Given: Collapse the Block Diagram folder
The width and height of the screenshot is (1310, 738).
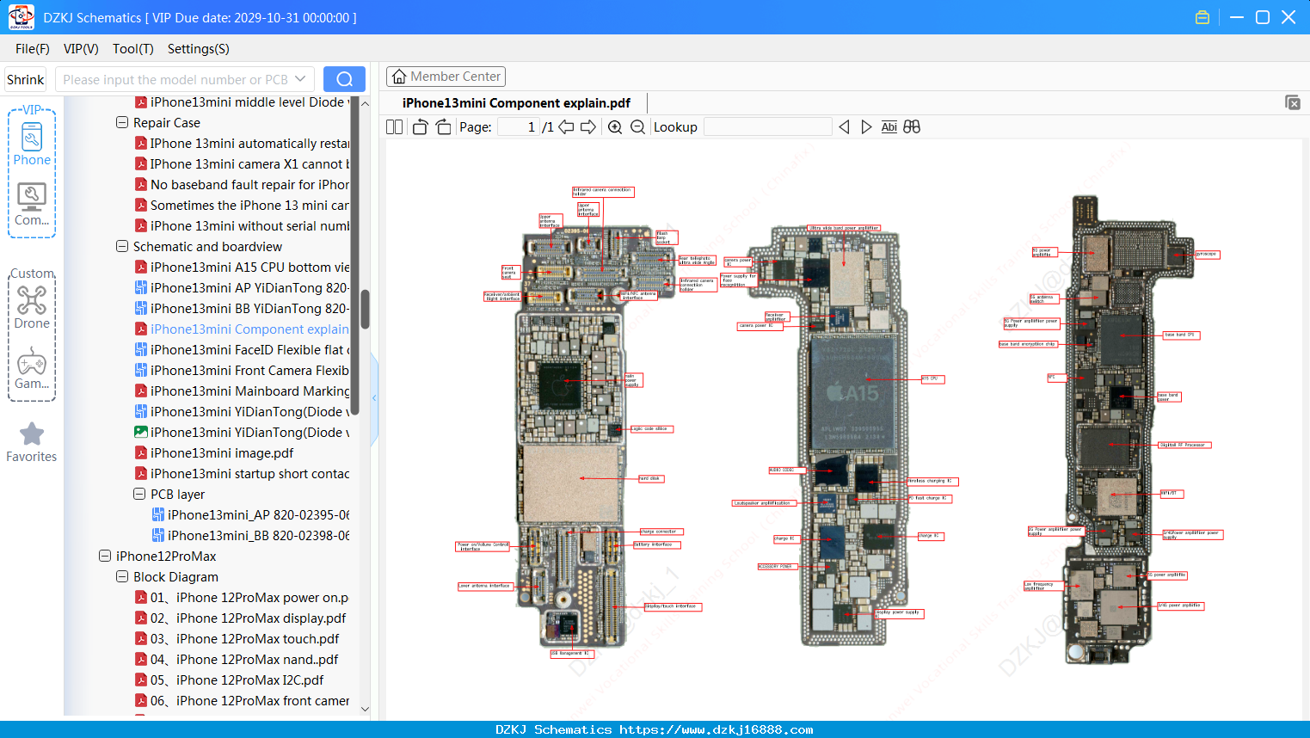Looking at the screenshot, I should click(122, 577).
